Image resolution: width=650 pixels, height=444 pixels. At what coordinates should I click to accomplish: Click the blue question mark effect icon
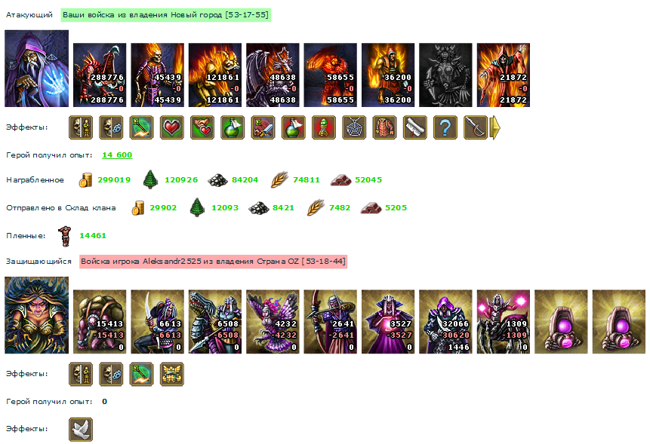pyautogui.click(x=445, y=127)
